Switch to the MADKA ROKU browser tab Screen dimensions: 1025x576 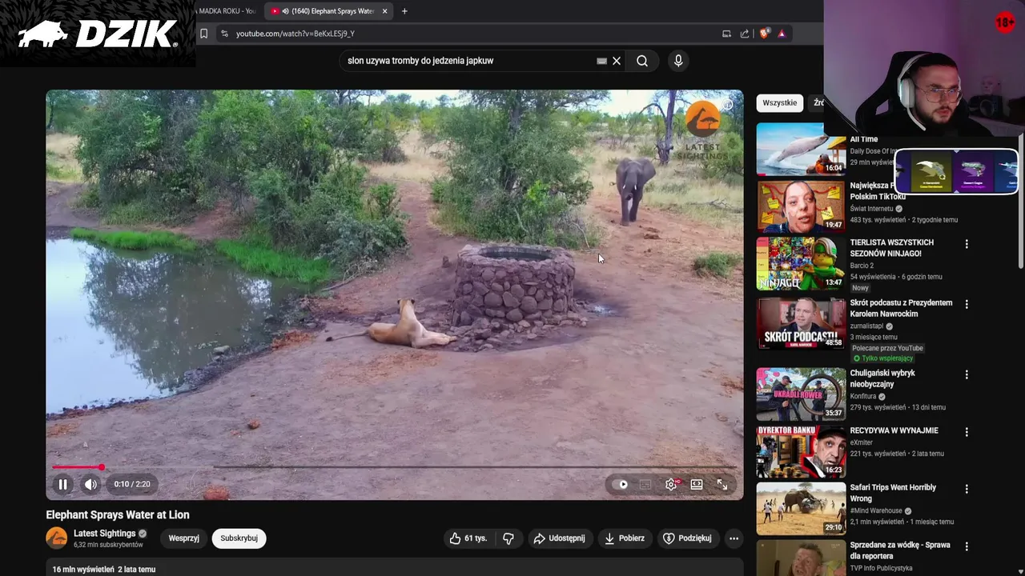point(228,11)
